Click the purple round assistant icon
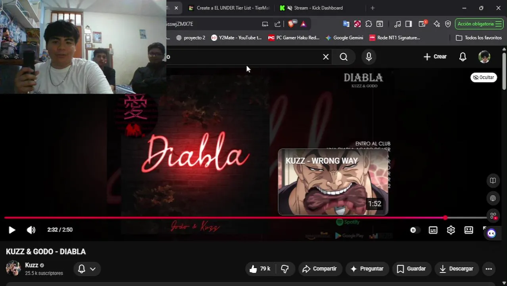Screen dimensions: 507x286 click(x=492, y=234)
